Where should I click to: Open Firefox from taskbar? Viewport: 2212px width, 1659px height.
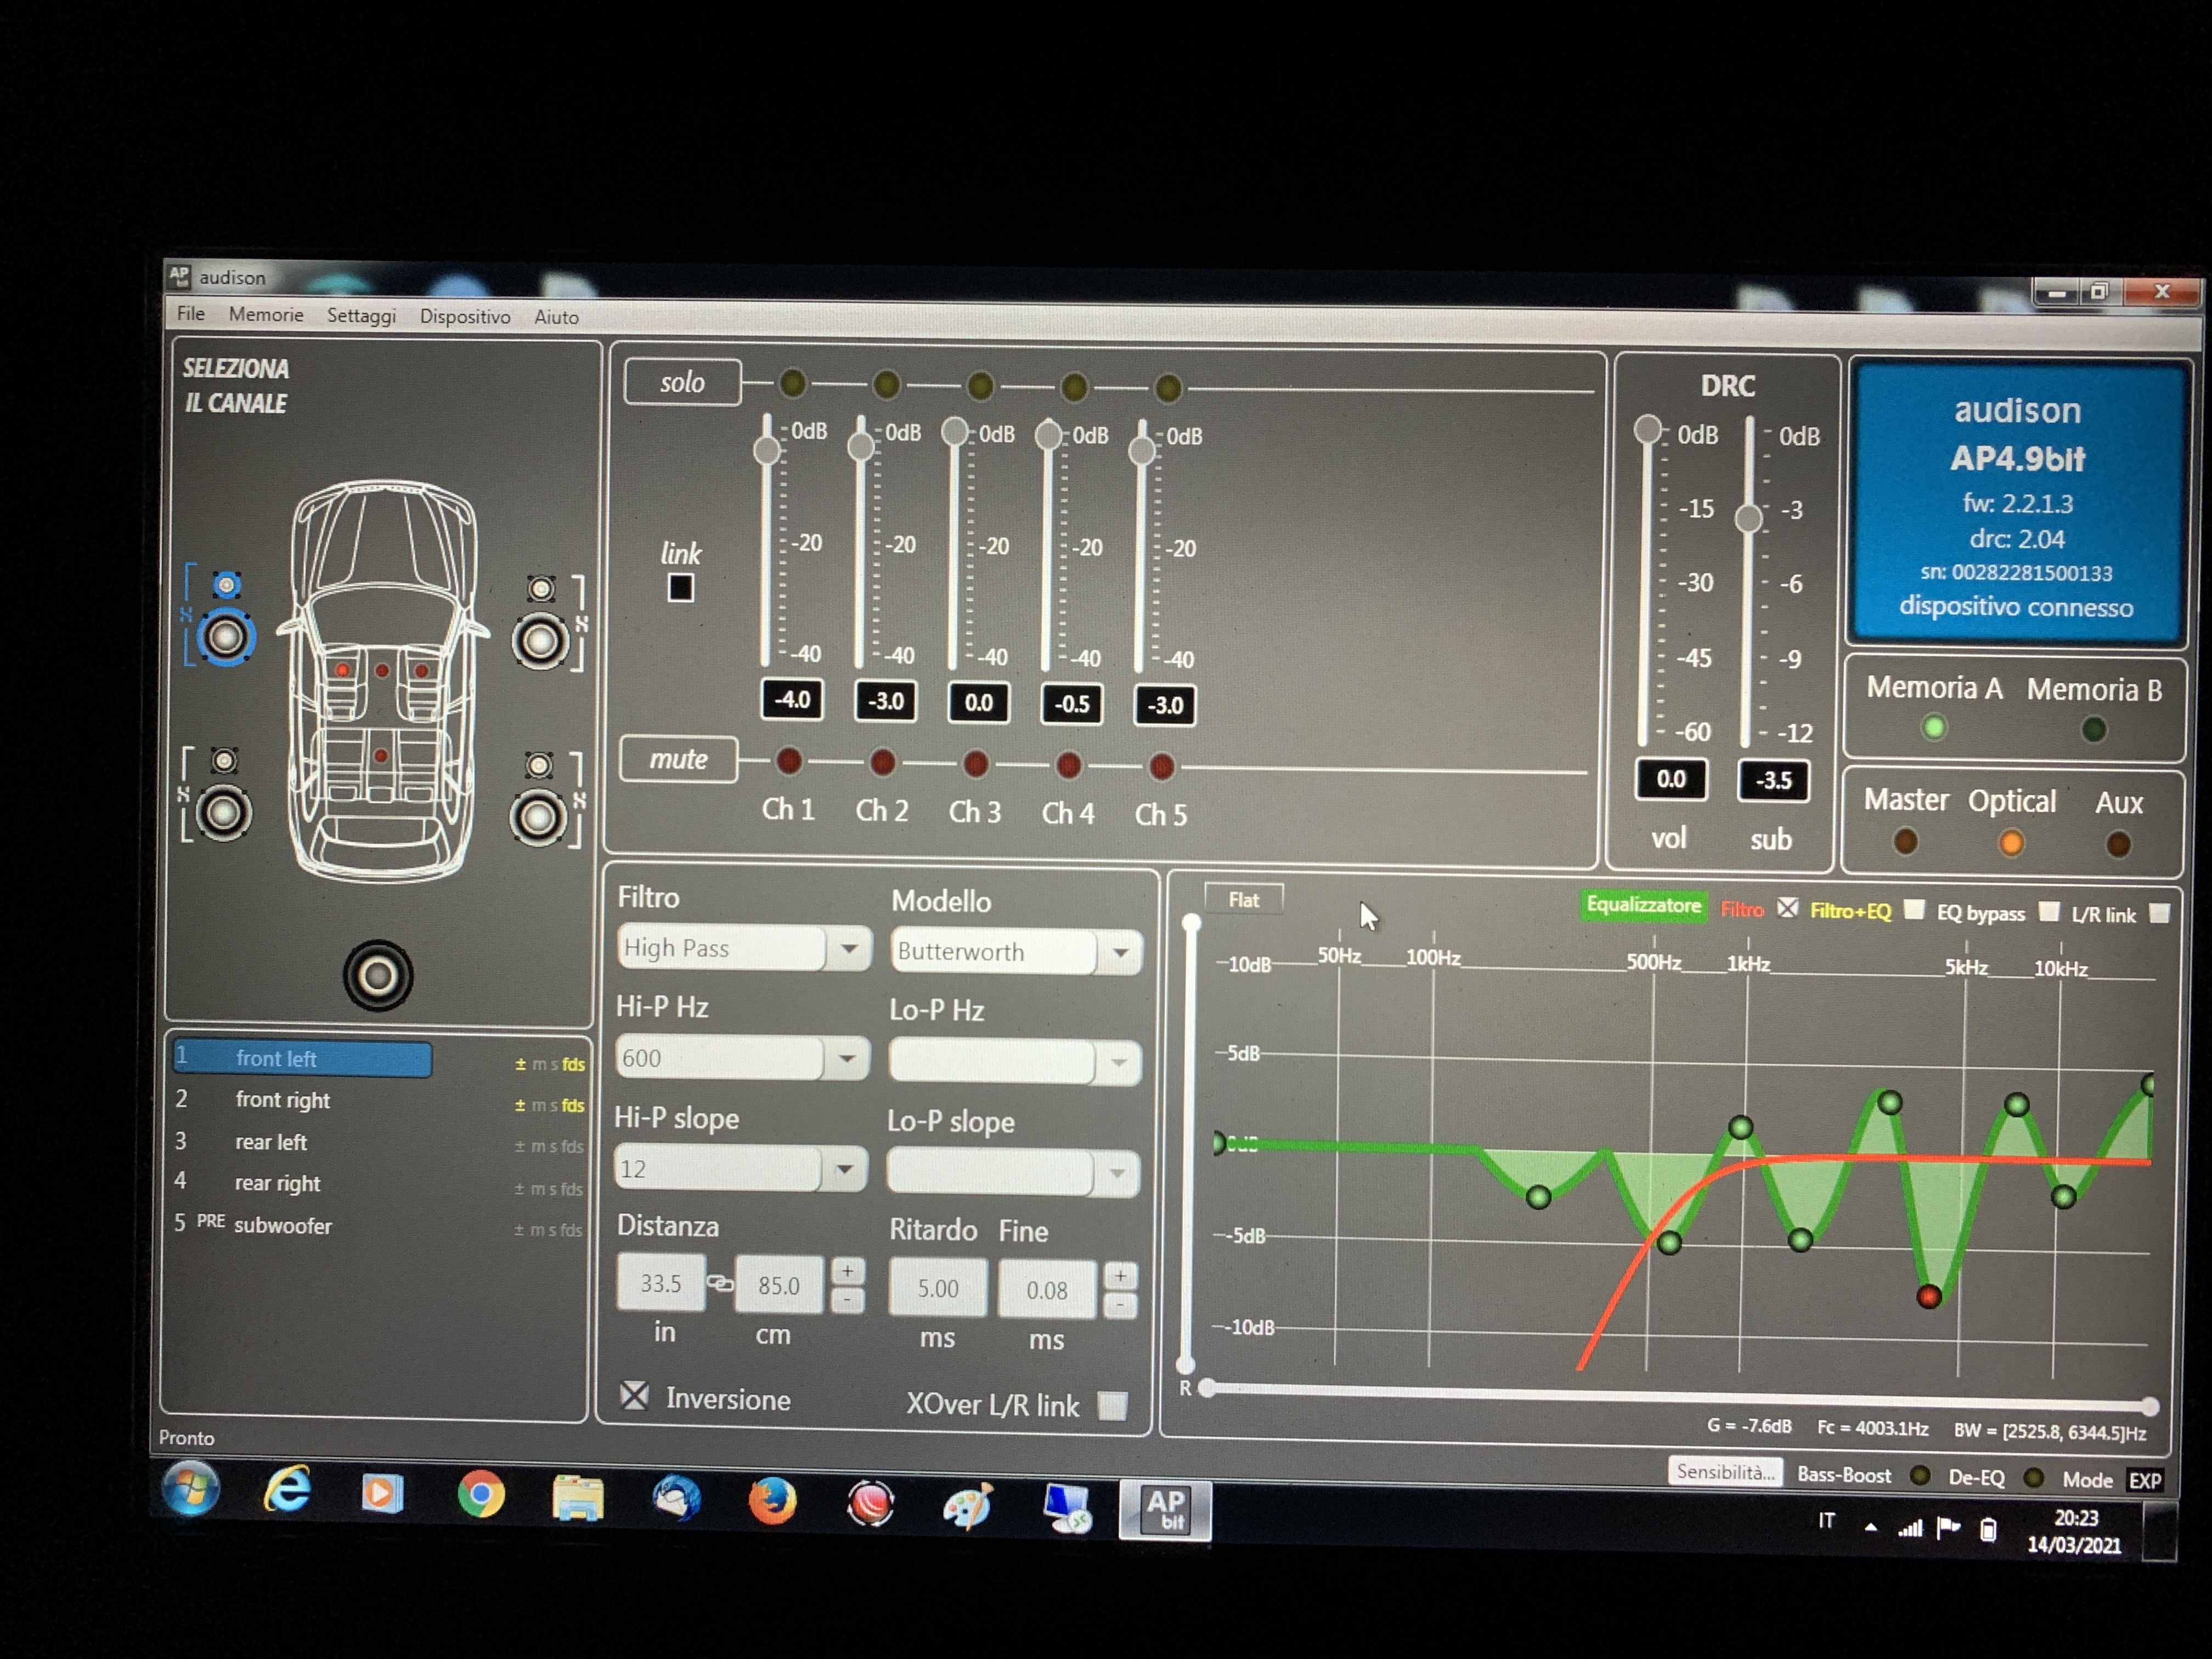772,1501
